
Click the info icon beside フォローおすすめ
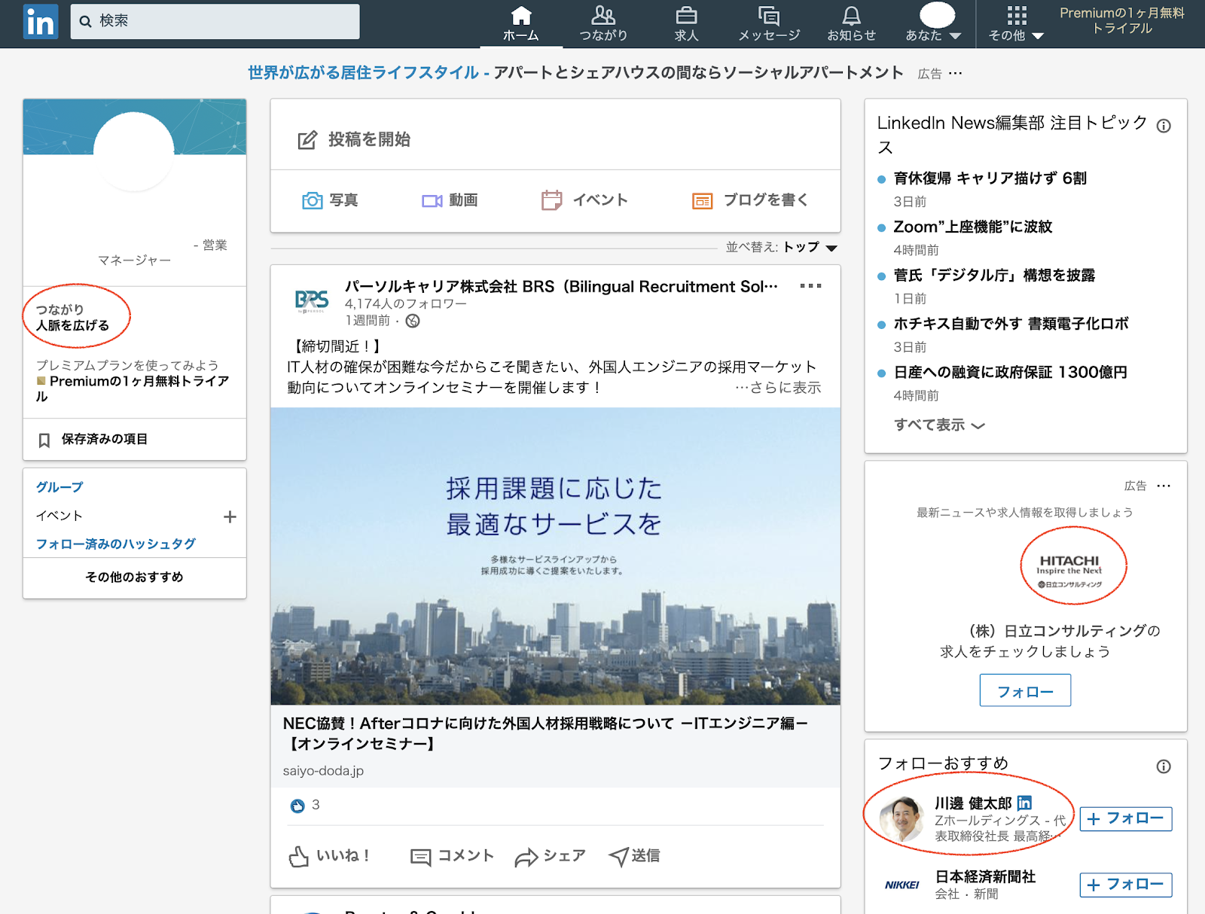[x=1164, y=766]
